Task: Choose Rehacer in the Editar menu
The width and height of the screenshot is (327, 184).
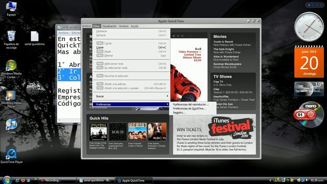Action: pos(131,35)
